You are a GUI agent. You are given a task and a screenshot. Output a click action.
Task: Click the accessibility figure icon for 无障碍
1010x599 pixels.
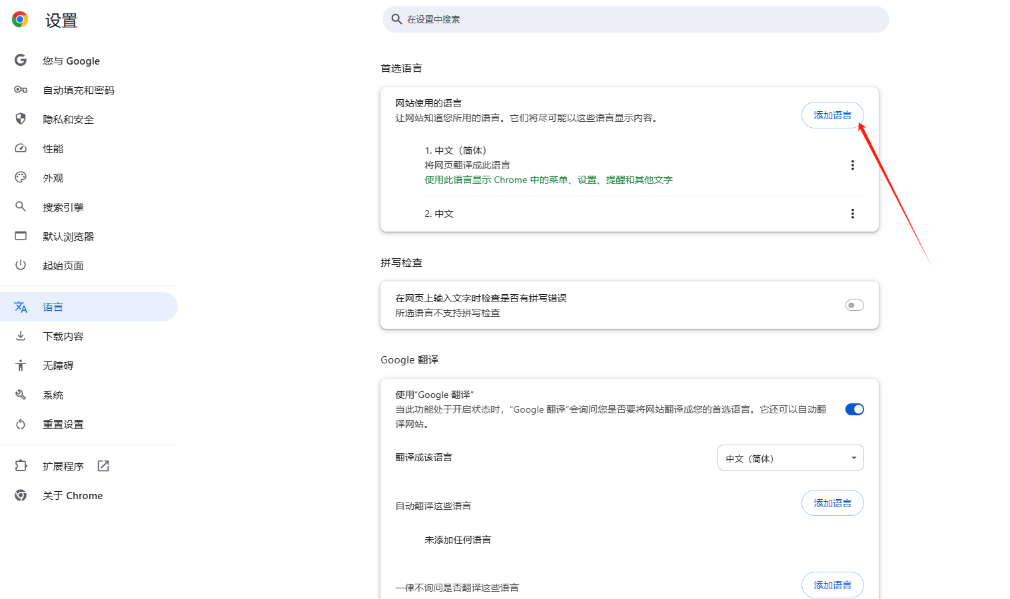[x=21, y=365]
